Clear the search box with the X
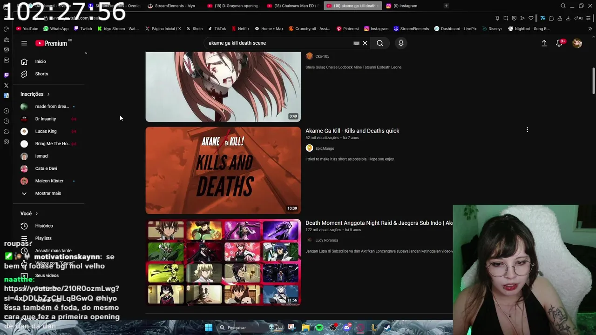The height and width of the screenshot is (335, 596). (x=365, y=43)
